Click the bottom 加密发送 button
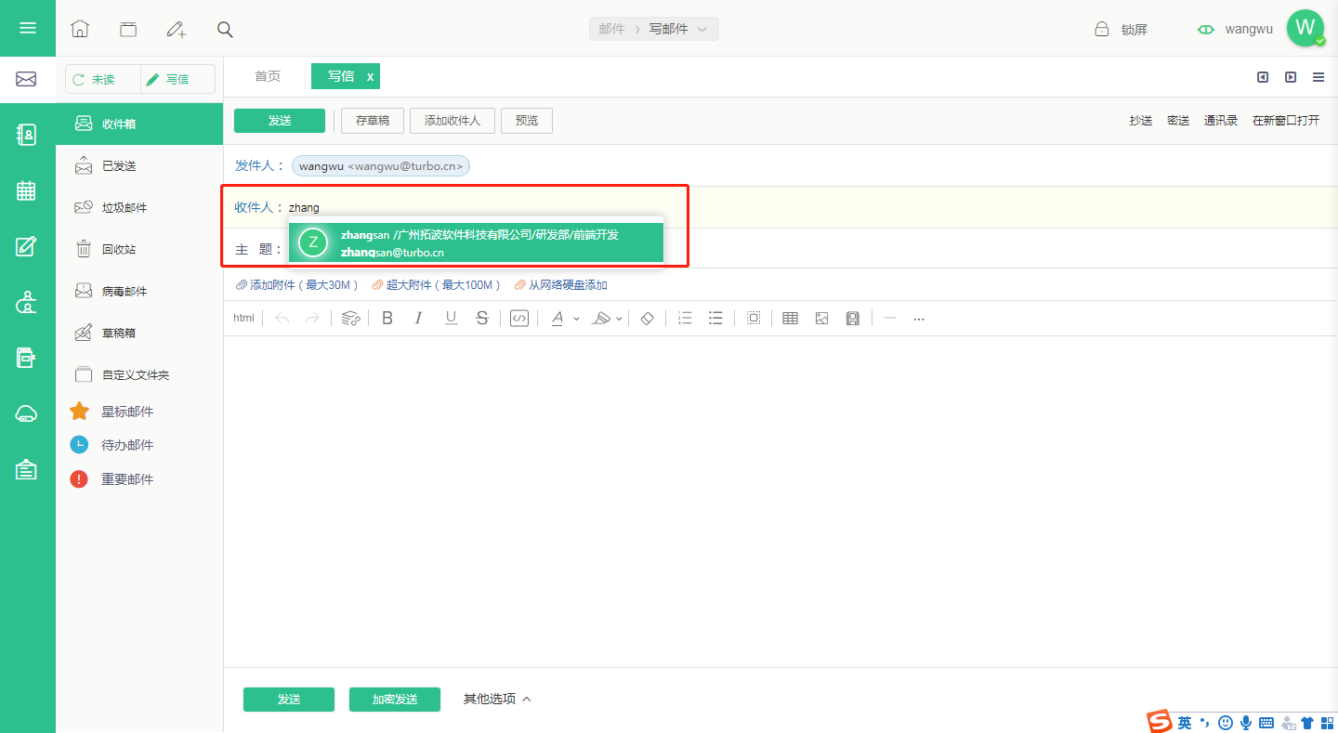The height and width of the screenshot is (733, 1338). tap(395, 700)
